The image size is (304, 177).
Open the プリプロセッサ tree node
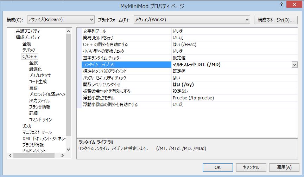point(40,76)
